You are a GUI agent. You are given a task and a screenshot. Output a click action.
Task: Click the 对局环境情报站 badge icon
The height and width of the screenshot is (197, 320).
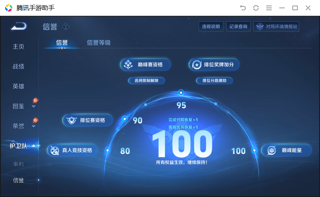click(260, 26)
